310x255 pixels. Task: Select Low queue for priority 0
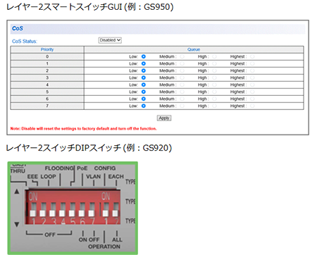(x=144, y=56)
